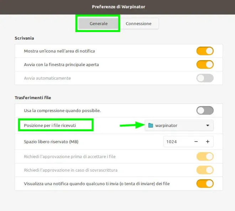Screen dimensions: 235x211
Task: Click the blue folder icon for warpinator
Action: click(150, 126)
